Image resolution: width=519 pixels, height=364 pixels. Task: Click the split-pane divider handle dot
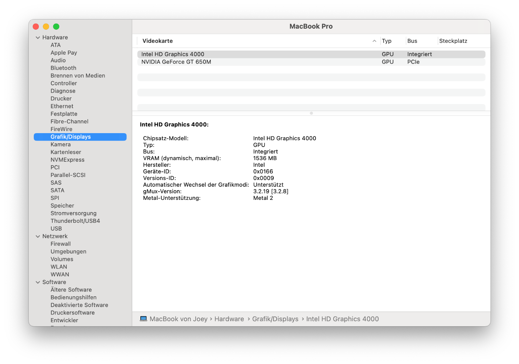click(311, 113)
